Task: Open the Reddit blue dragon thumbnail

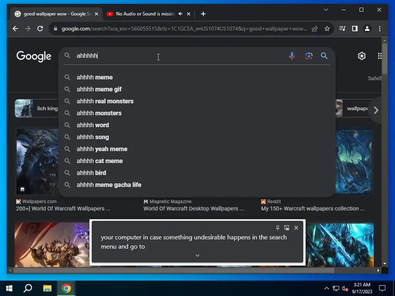Action: [354, 161]
